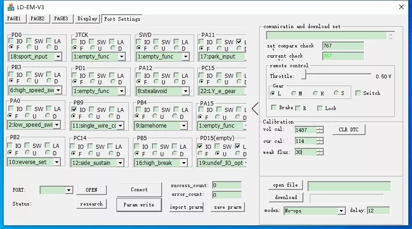Open the PD0 sport_input function dropdown
The image size is (412, 229).
pos(58,57)
